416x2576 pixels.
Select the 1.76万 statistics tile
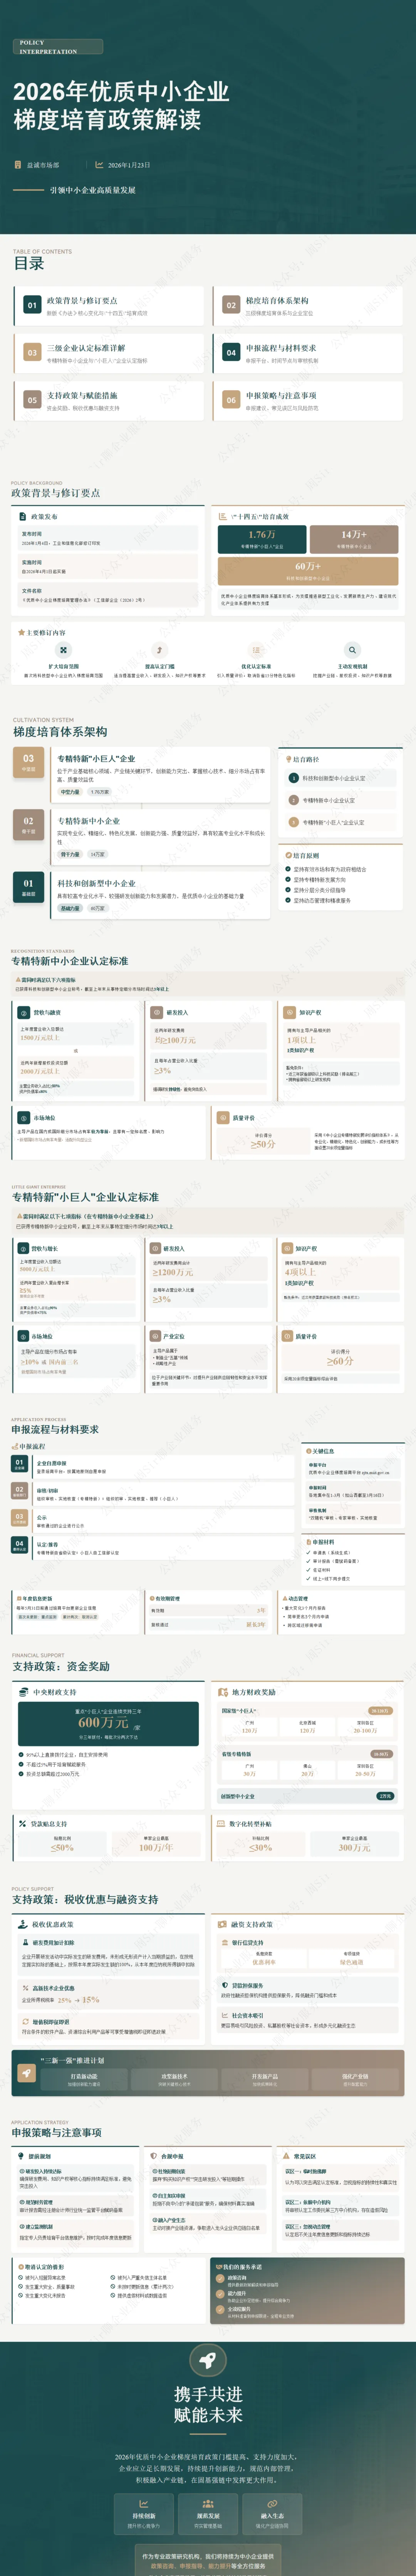(262, 539)
